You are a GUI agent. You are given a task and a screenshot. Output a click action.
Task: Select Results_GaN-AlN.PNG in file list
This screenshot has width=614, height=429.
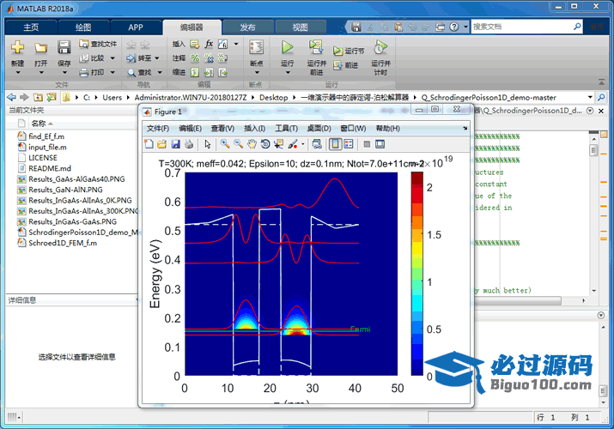pos(65,190)
